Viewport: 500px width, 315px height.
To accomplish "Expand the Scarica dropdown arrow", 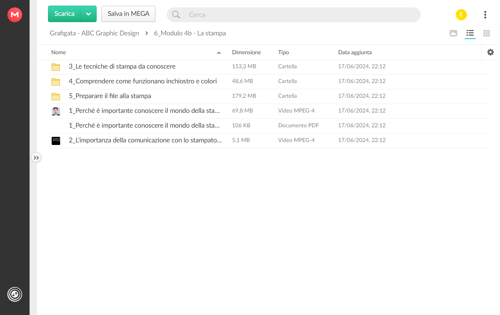I will click(89, 14).
